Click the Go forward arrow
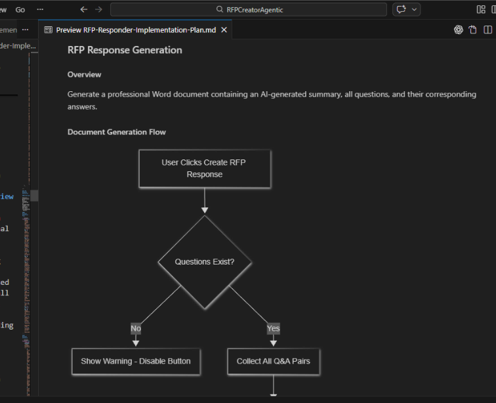Image resolution: width=496 pixels, height=403 pixels. pyautogui.click(x=98, y=10)
